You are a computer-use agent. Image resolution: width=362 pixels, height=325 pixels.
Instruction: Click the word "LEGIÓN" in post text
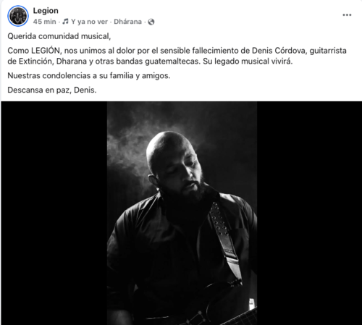[46, 51]
